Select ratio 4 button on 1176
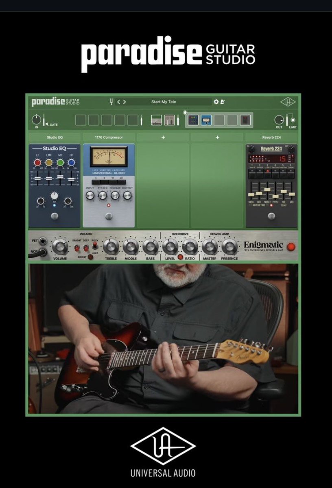The height and width of the screenshot is (488, 332). 95,182
